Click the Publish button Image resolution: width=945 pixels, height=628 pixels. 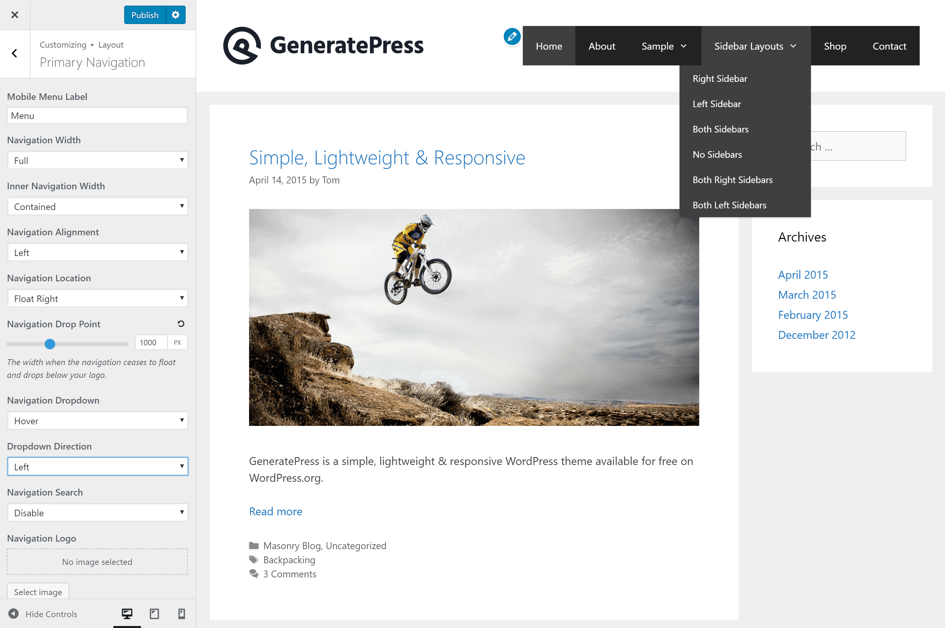click(145, 15)
